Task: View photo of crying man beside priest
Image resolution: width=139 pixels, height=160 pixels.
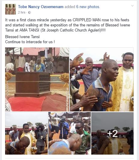Action: click(101, 79)
